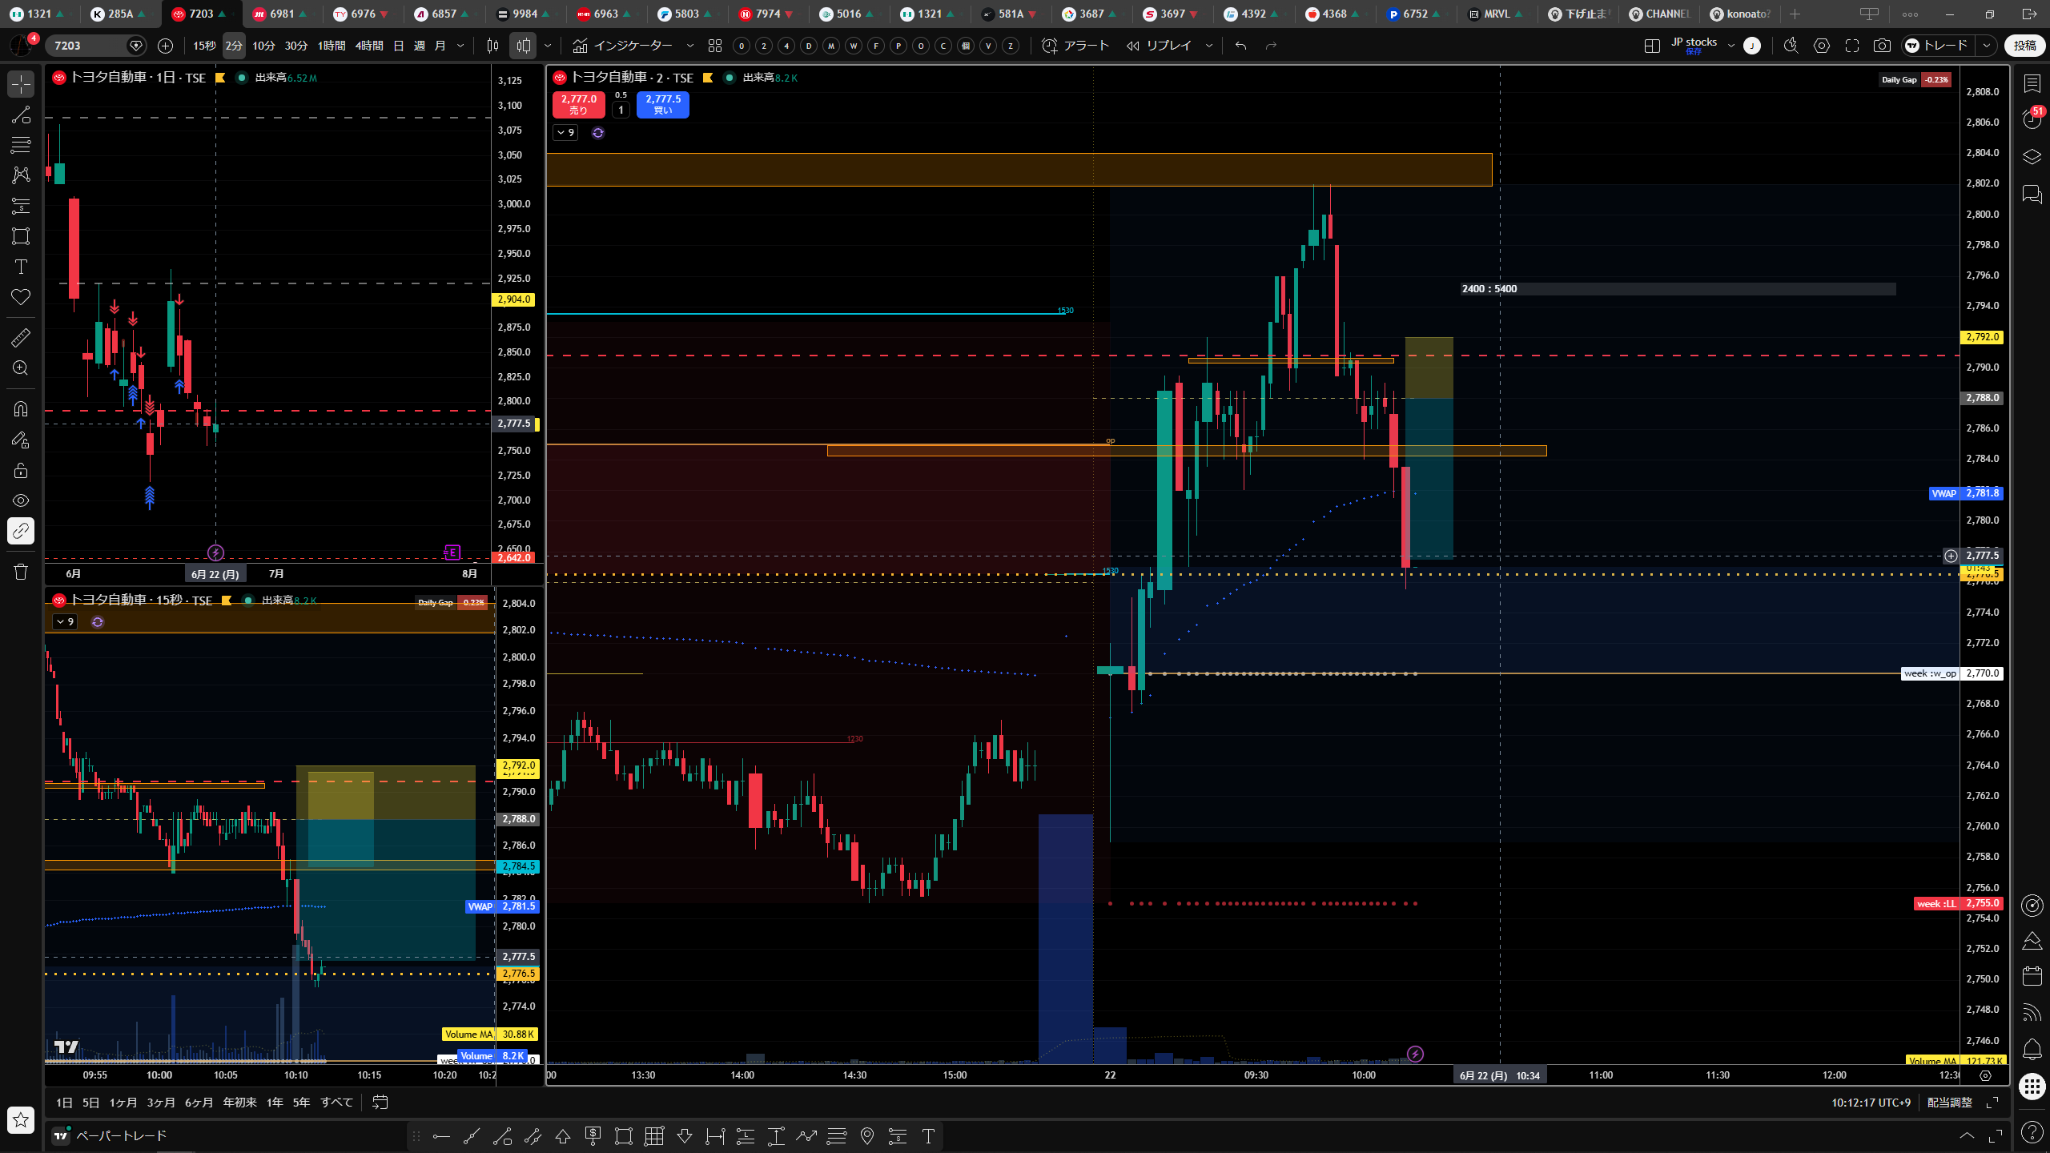Select the text annotation tool
The height and width of the screenshot is (1153, 2050).
tap(21, 267)
